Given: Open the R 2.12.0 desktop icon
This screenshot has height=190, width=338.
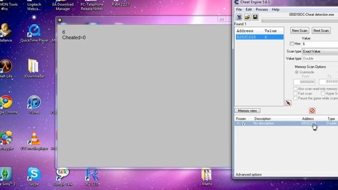Looking at the screenshot, I should tap(92, 177).
